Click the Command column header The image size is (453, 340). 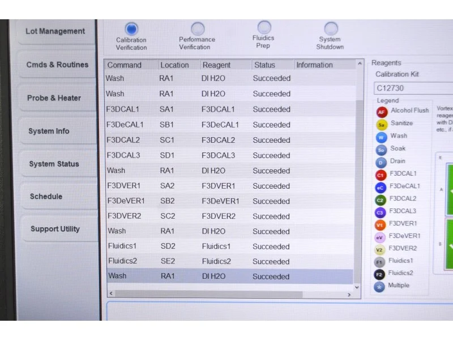131,65
